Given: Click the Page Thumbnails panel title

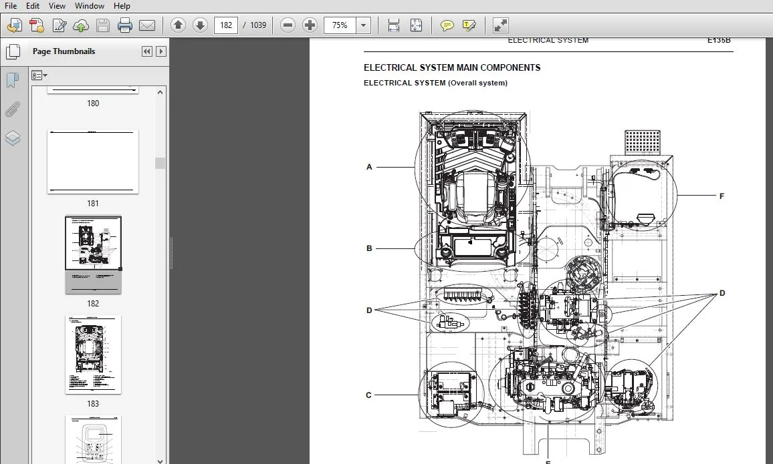Looking at the screenshot, I should coord(64,51).
